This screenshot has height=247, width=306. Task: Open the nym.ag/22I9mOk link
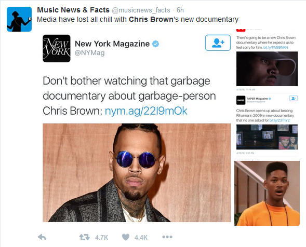pos(146,111)
